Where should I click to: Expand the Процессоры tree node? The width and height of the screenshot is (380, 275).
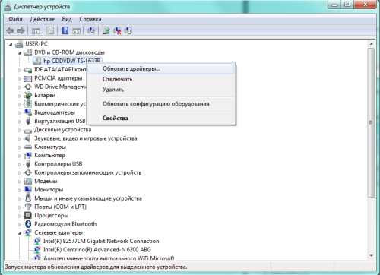20,216
